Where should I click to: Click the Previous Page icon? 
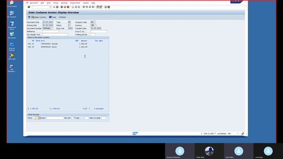[x=87, y=7]
